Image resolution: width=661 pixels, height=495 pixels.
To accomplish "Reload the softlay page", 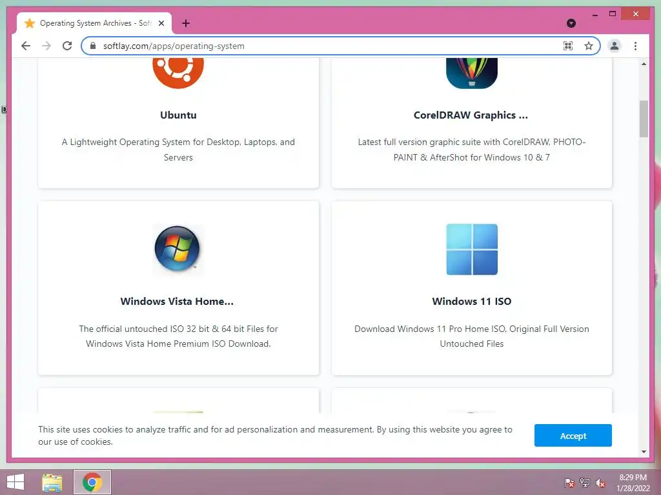I will (67, 46).
